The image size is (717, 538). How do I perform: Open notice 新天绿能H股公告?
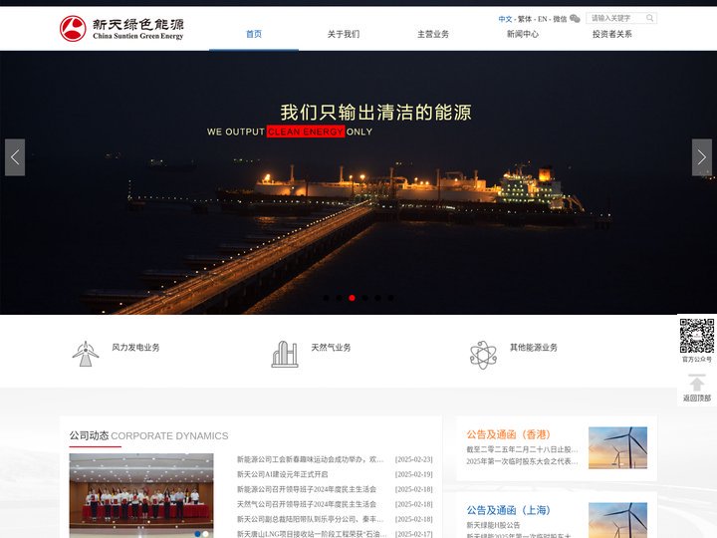tap(493, 525)
